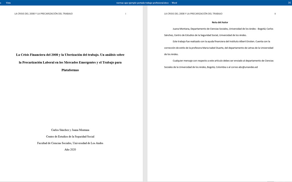Viewport: 292px width, 182px height.
Task: Click the title line 'la Precarización Laboral en los Mercados'
Action: click(70, 62)
